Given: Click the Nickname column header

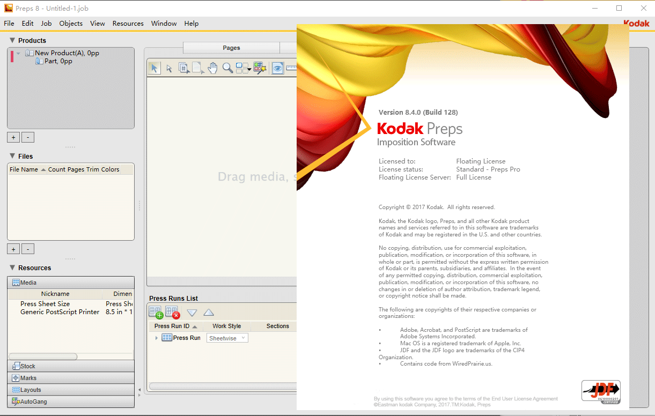Looking at the screenshot, I should click(x=55, y=294).
